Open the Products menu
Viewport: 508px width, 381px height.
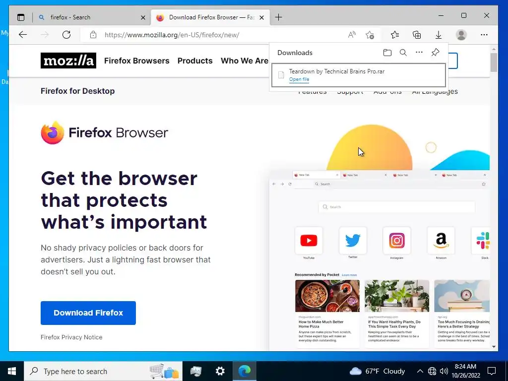click(195, 61)
